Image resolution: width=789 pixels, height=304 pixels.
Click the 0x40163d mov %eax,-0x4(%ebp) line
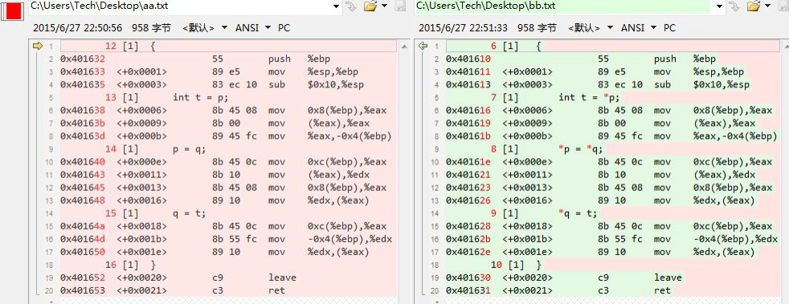coord(229,136)
